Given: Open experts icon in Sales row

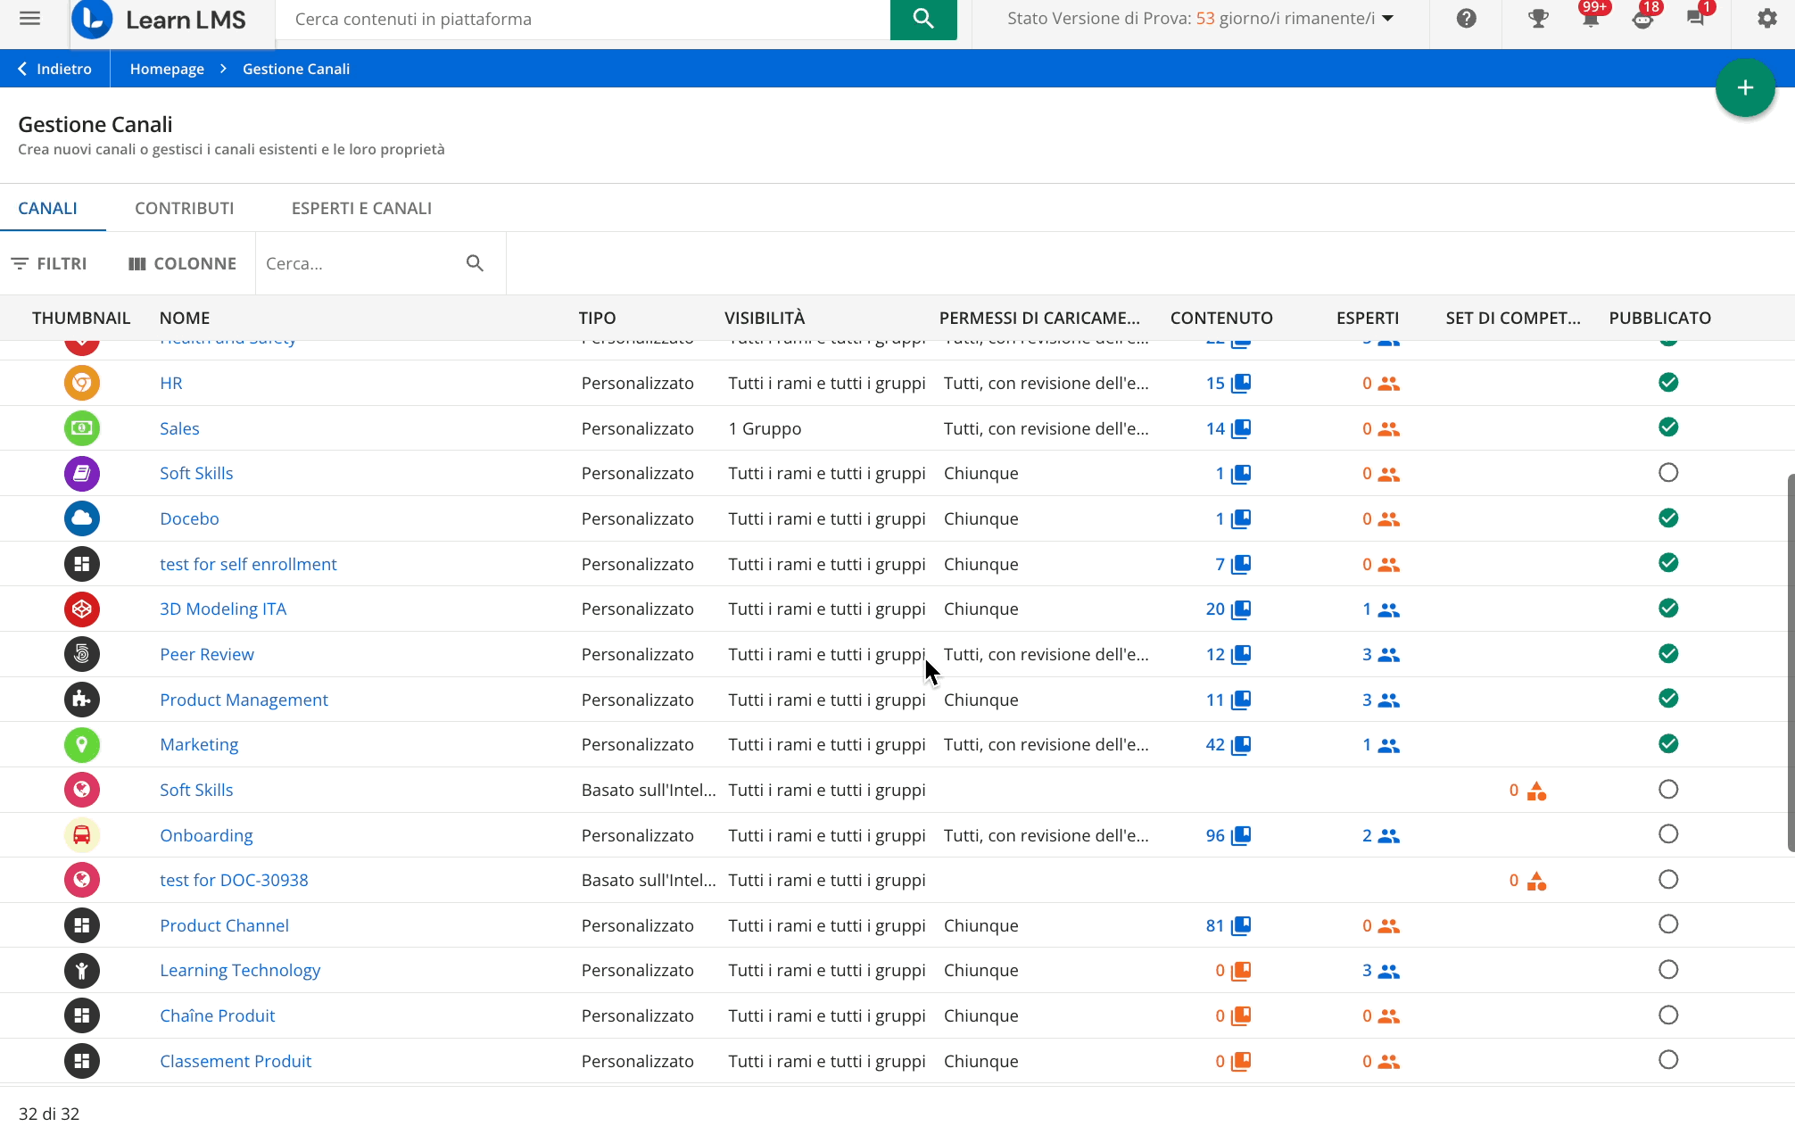Looking at the screenshot, I should 1389,429.
